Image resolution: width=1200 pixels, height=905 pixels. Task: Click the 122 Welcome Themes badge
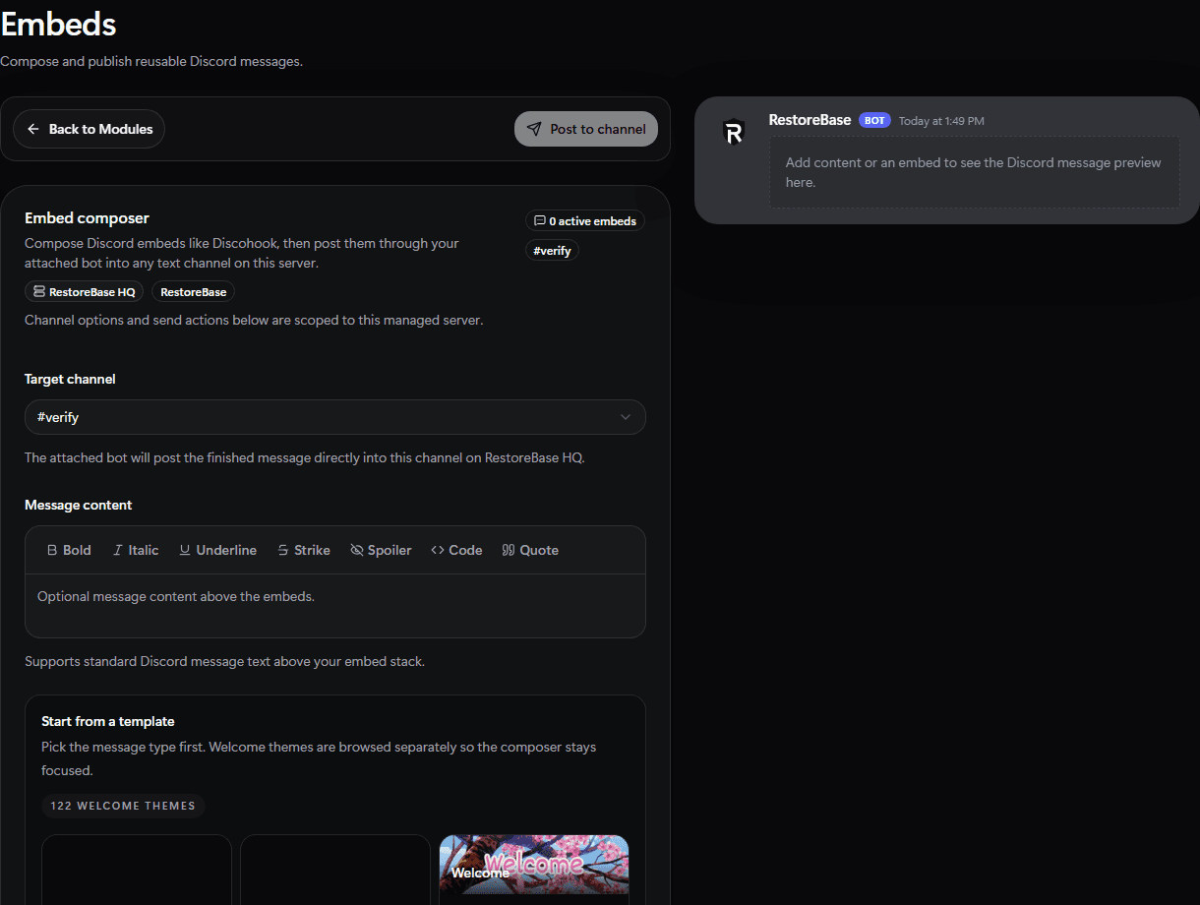click(x=123, y=806)
